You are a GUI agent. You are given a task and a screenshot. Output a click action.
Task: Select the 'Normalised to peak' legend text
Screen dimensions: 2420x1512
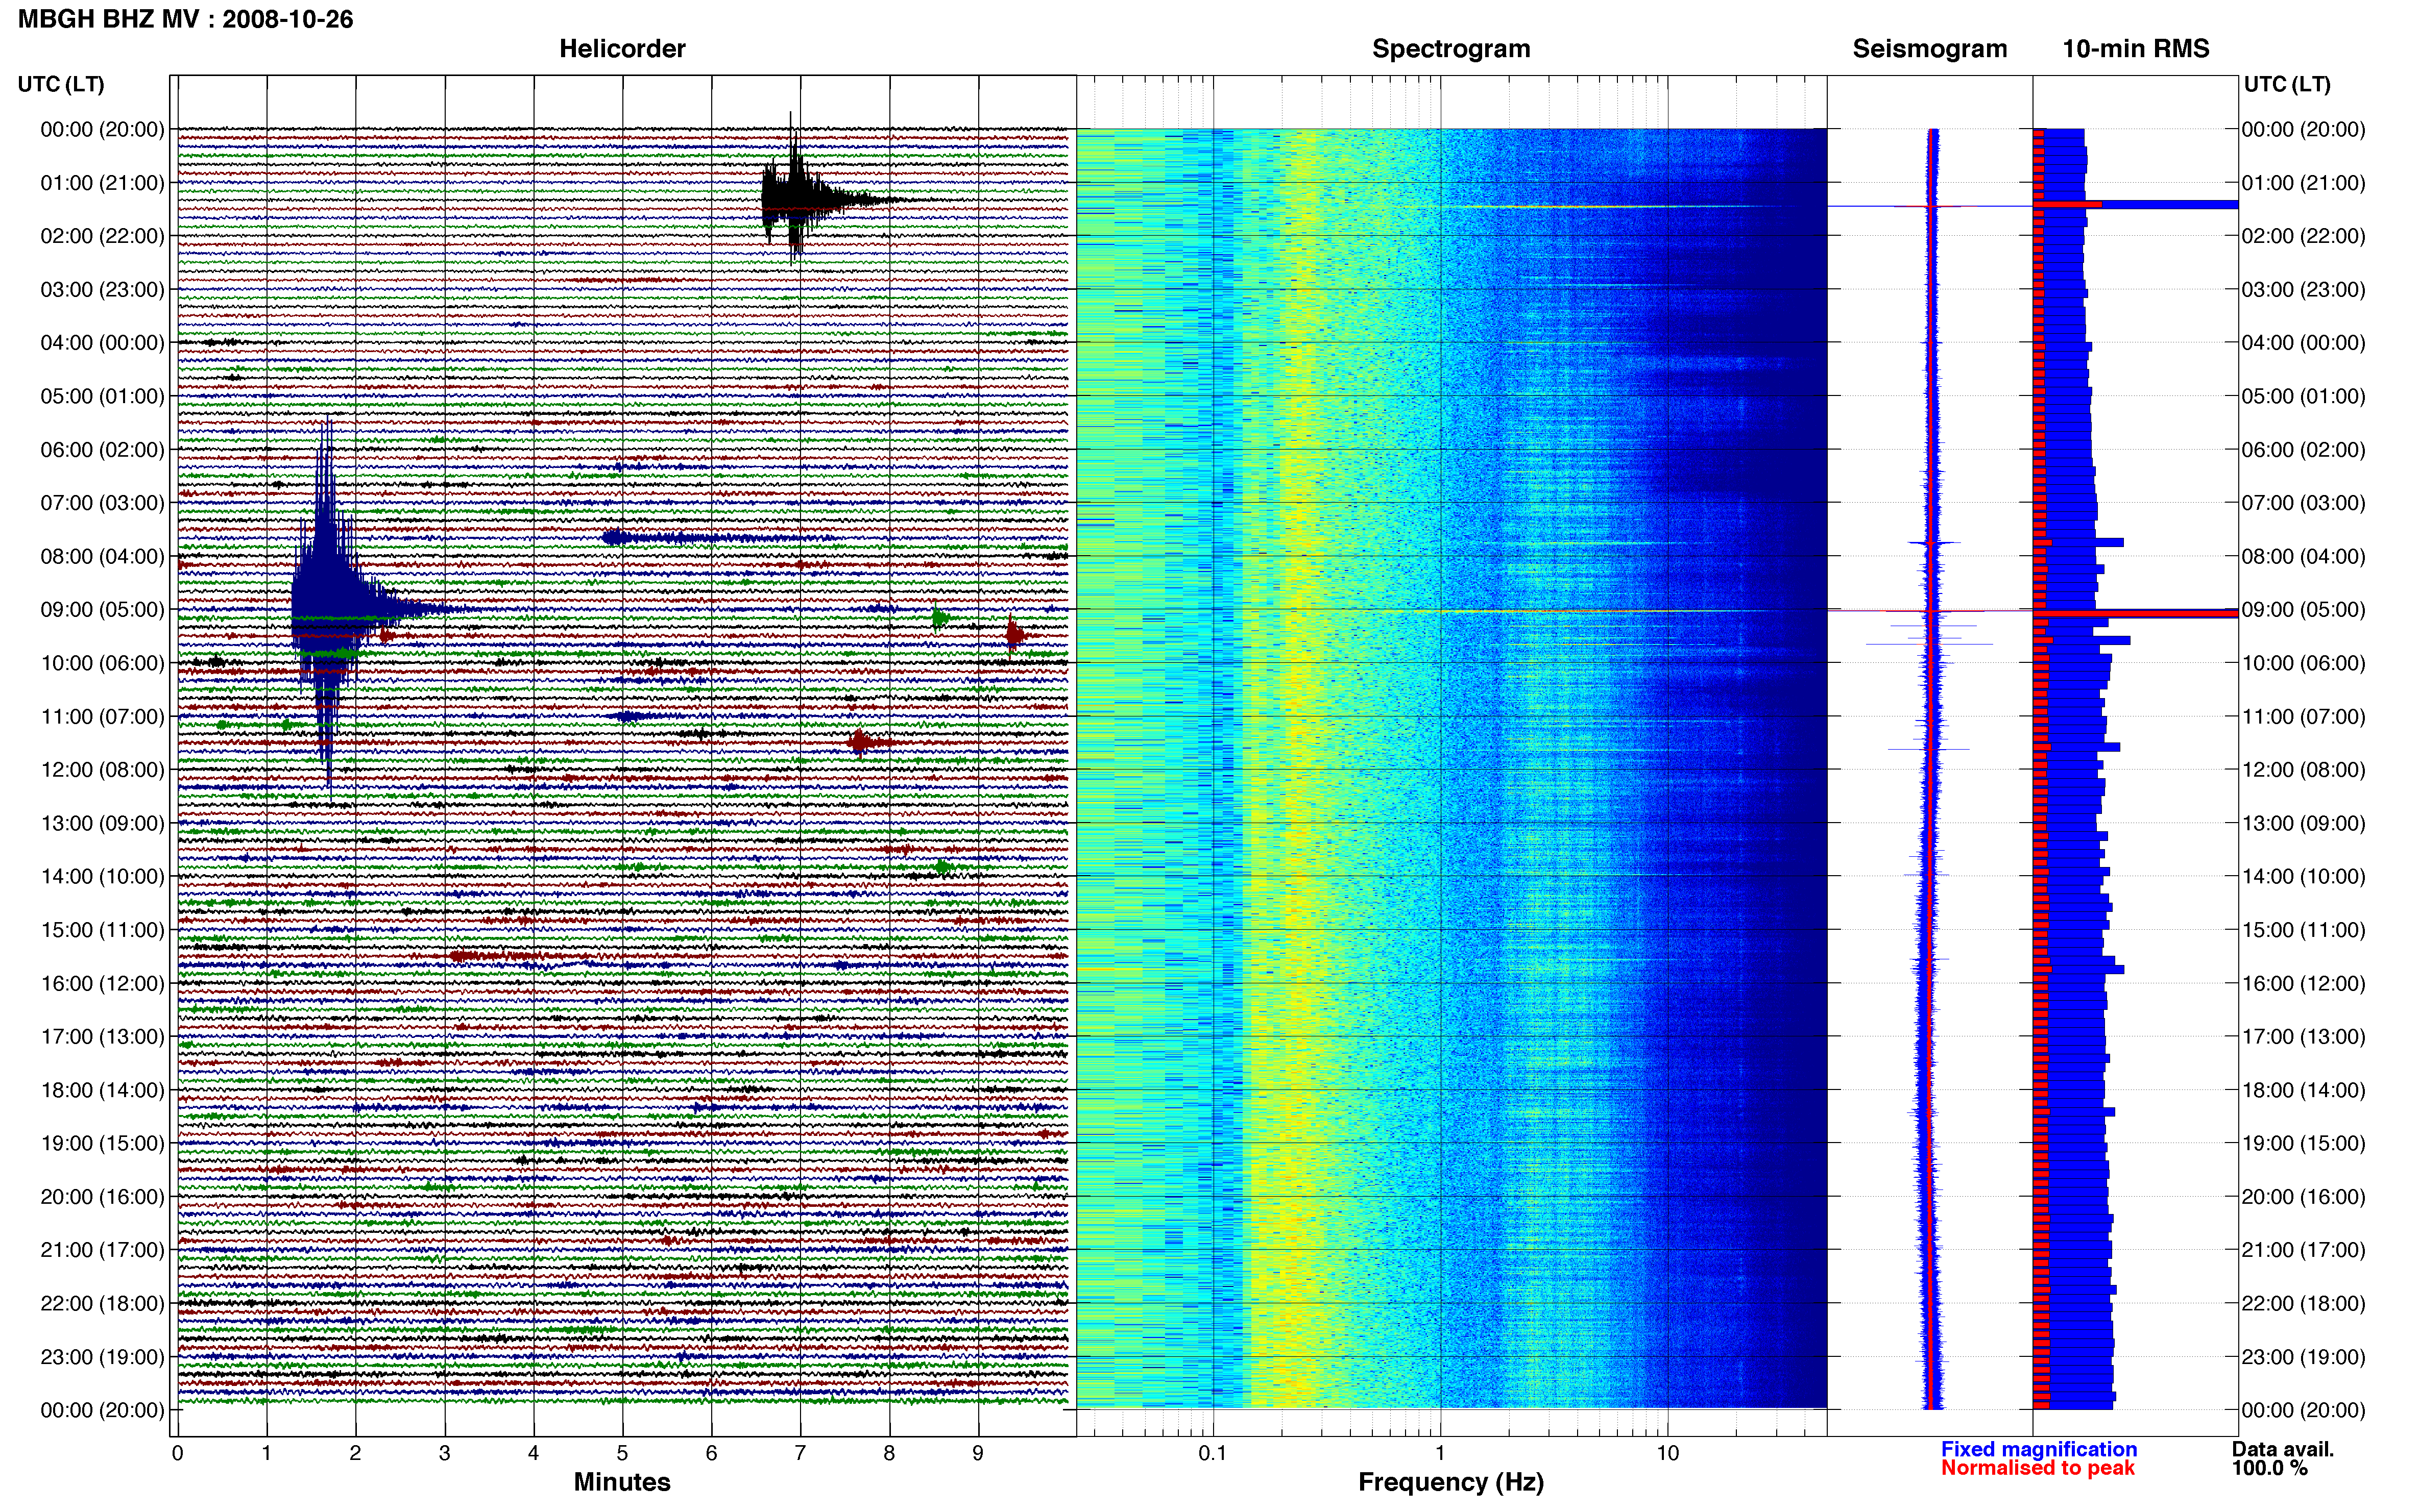[2038, 1468]
